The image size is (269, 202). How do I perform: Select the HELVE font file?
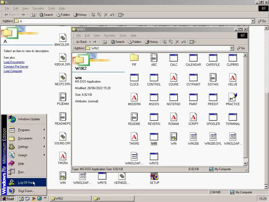233,78
